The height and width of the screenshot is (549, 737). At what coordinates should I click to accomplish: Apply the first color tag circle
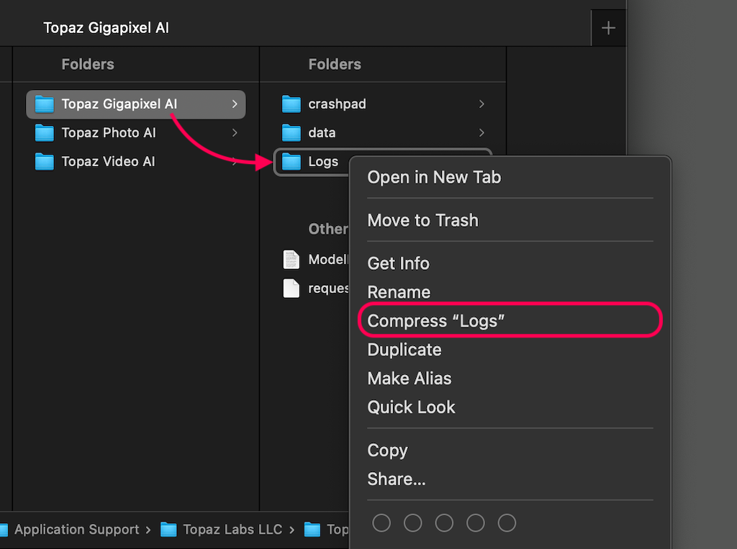point(381,523)
